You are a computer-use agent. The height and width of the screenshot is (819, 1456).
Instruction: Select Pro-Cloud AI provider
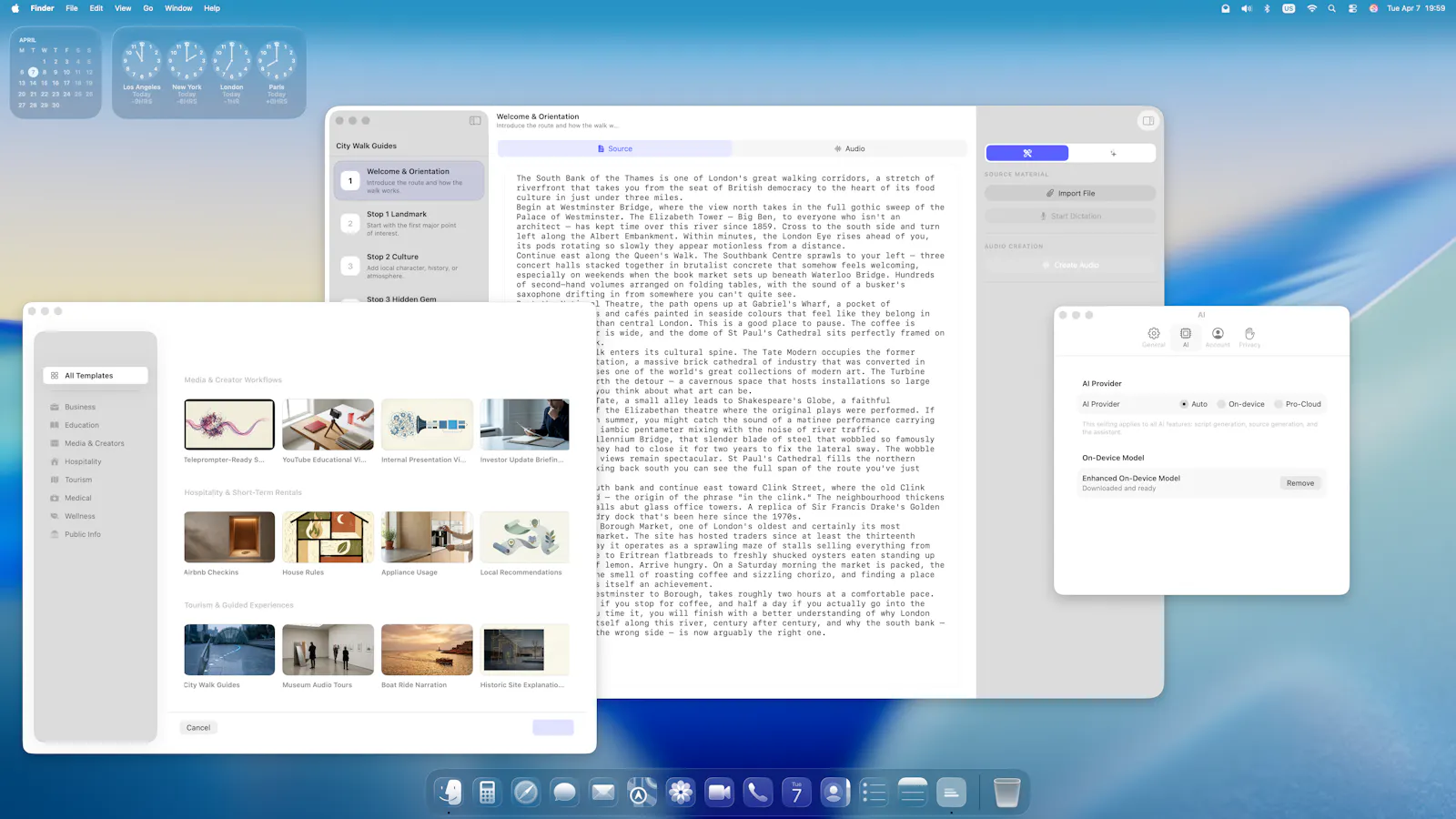(1298, 404)
